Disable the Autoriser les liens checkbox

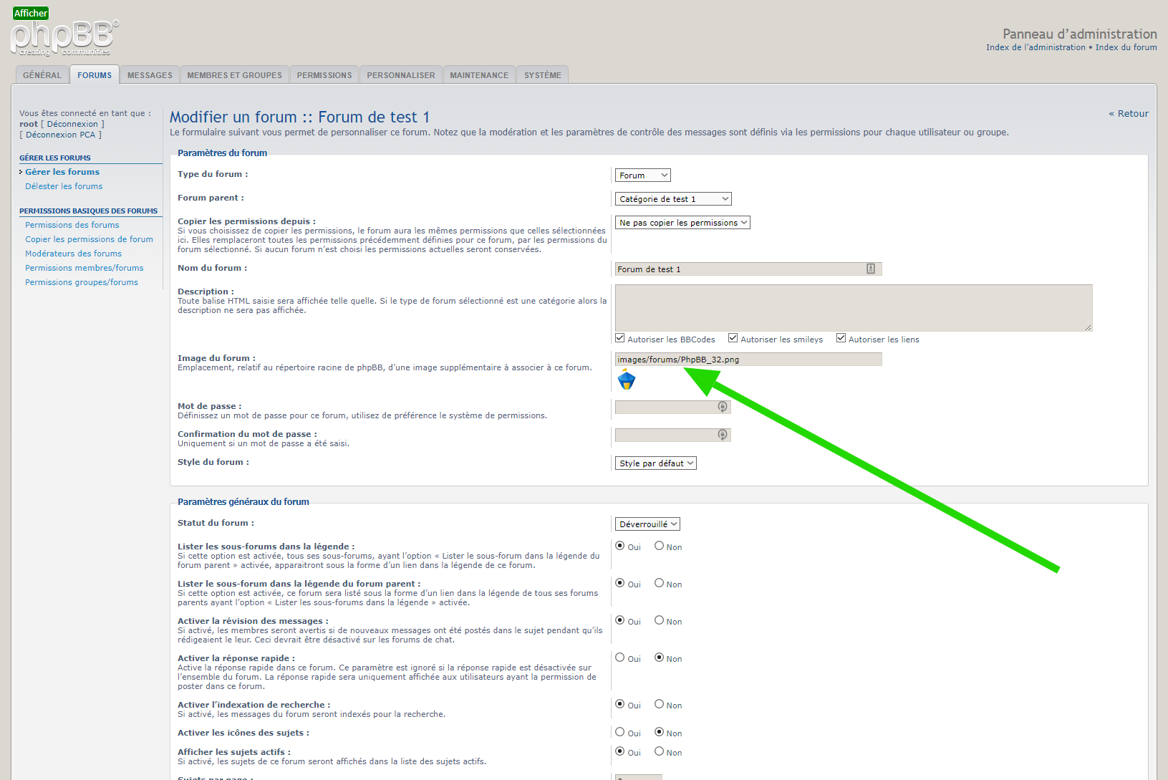tap(841, 338)
